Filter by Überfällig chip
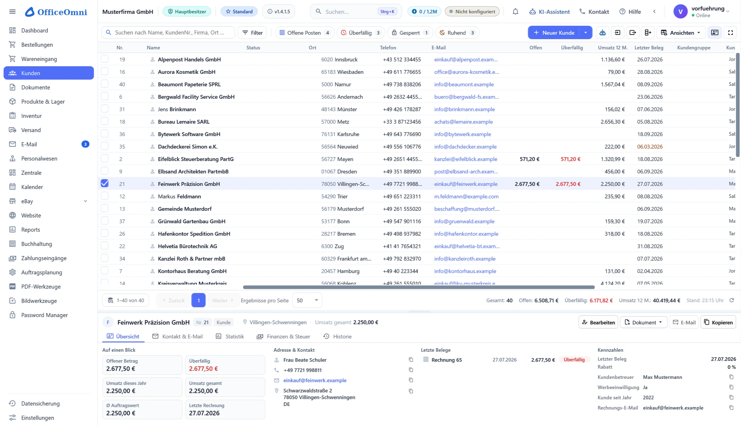This screenshot has width=741, height=427. pyautogui.click(x=361, y=33)
